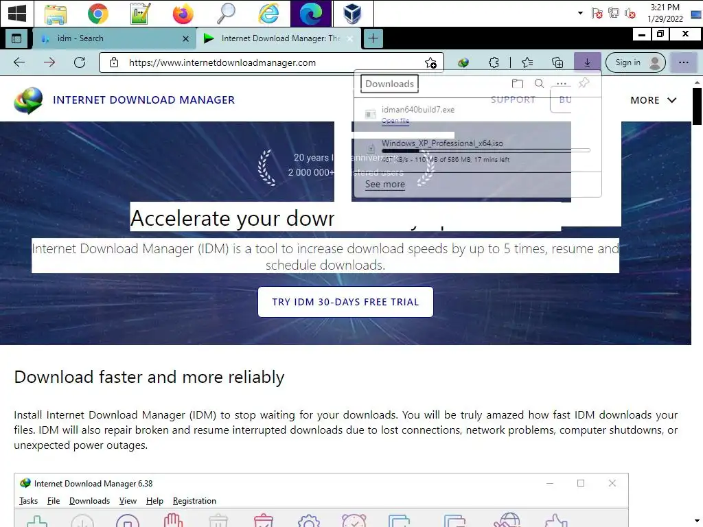Launch Google Chrome from the taskbar
This screenshot has width=703, height=527.
click(x=97, y=14)
